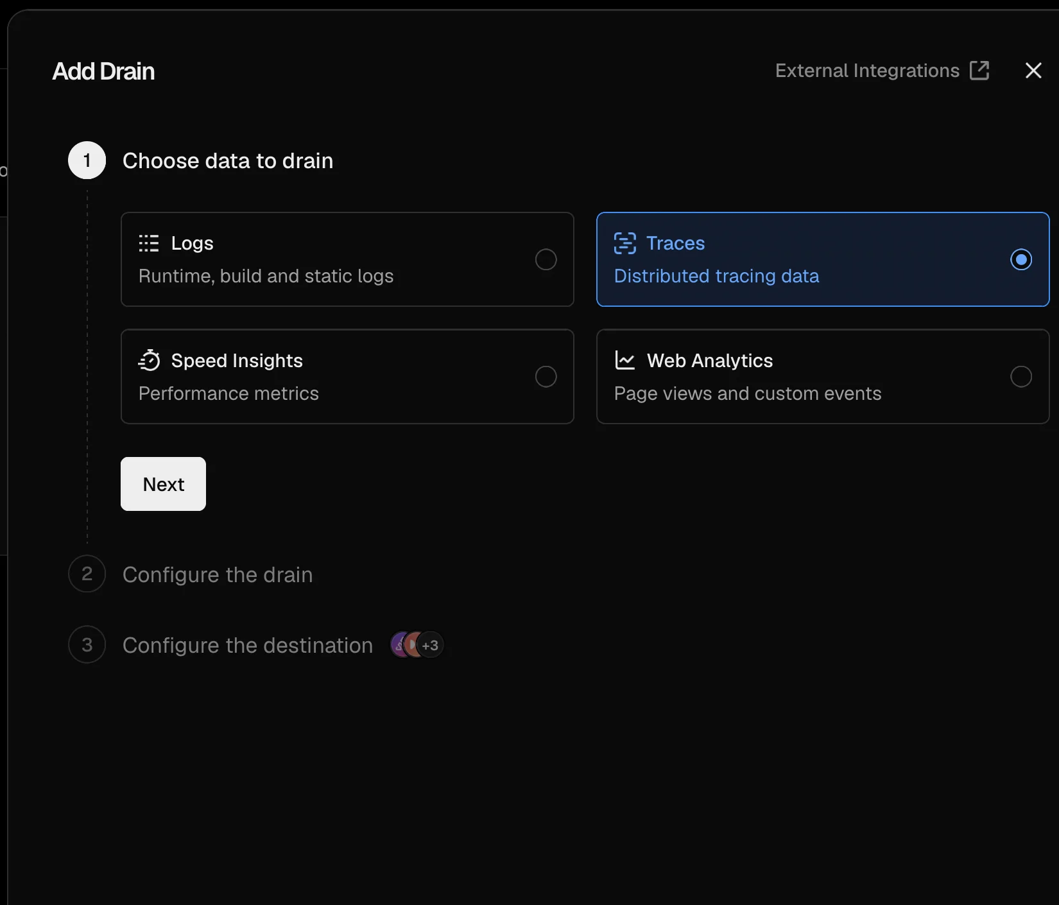Click the +3 destinations badge

[431, 645]
